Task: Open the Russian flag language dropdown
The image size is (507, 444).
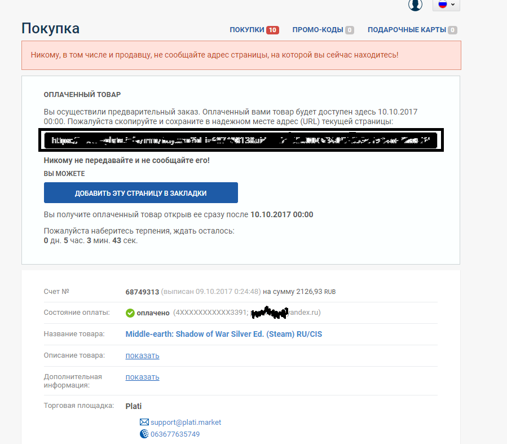Action: tap(446, 5)
